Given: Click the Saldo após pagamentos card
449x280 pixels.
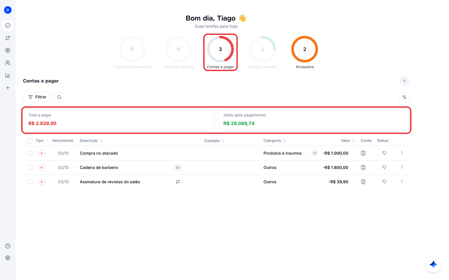Looking at the screenshot, I should click(x=314, y=120).
